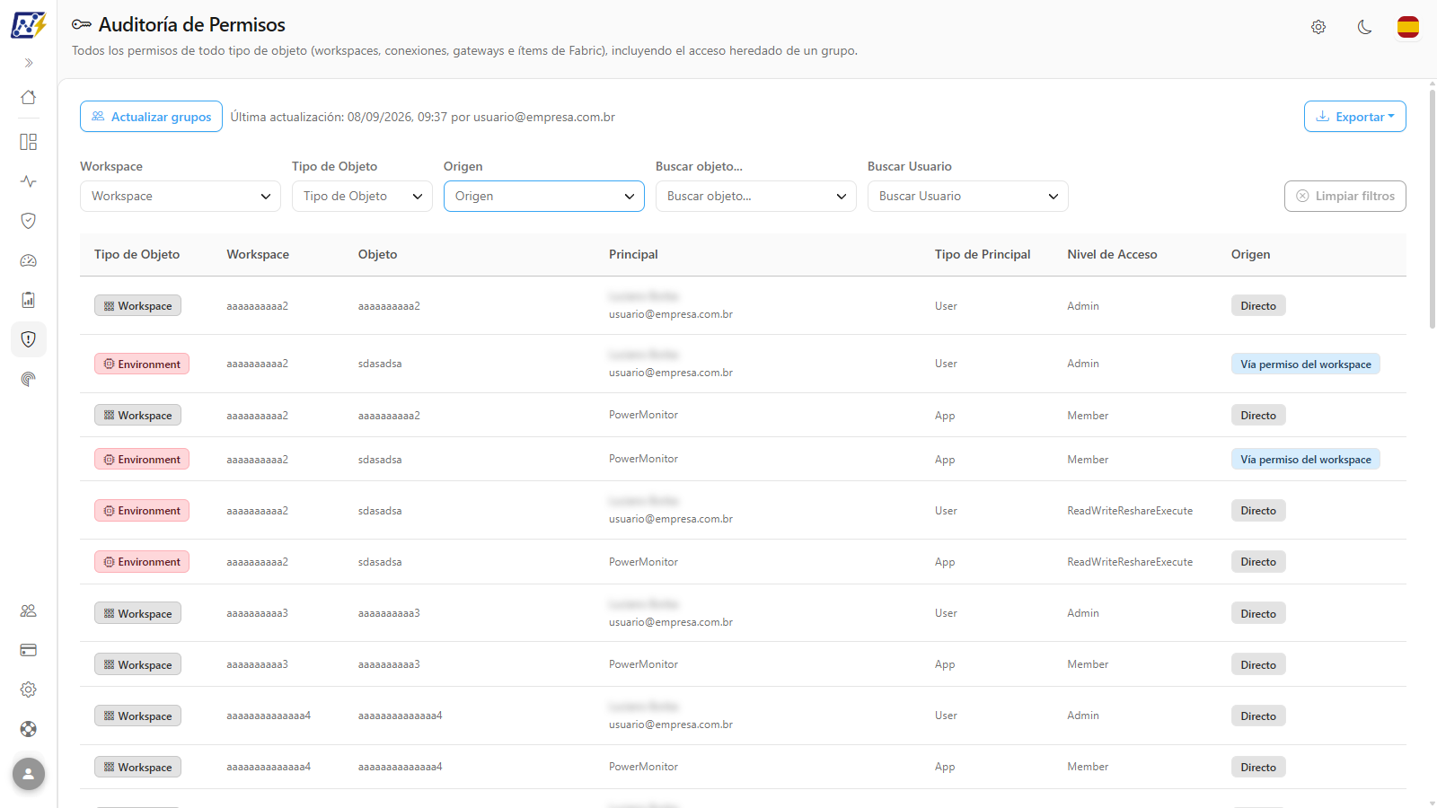This screenshot has width=1437, height=808.
Task: Click aaaaaaaaaaaaaa4 object in the Member row
Action: pyautogui.click(x=400, y=768)
